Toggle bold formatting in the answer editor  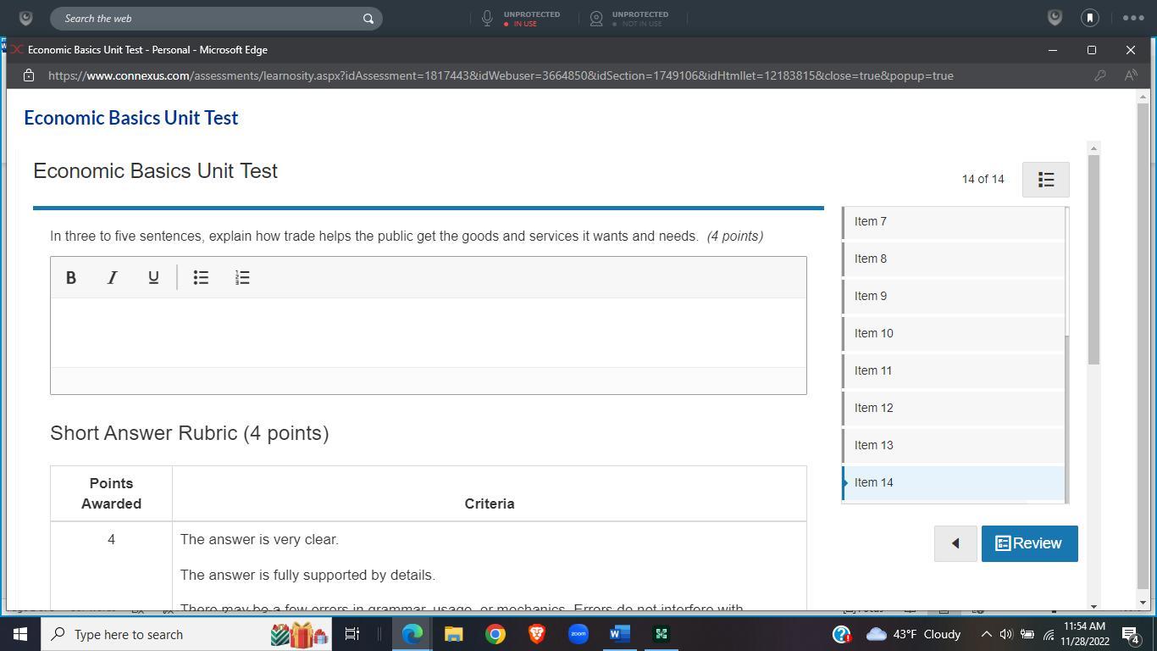(71, 277)
